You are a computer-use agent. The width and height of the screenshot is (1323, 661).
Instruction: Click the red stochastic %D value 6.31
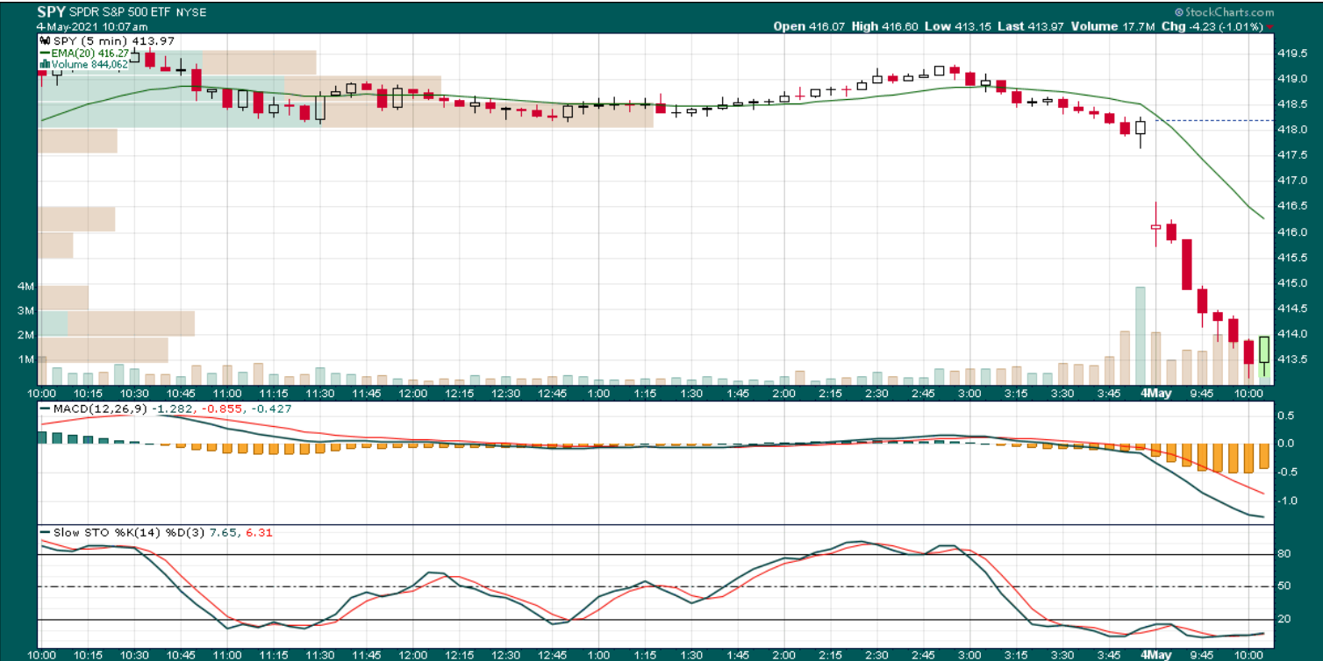coord(259,533)
